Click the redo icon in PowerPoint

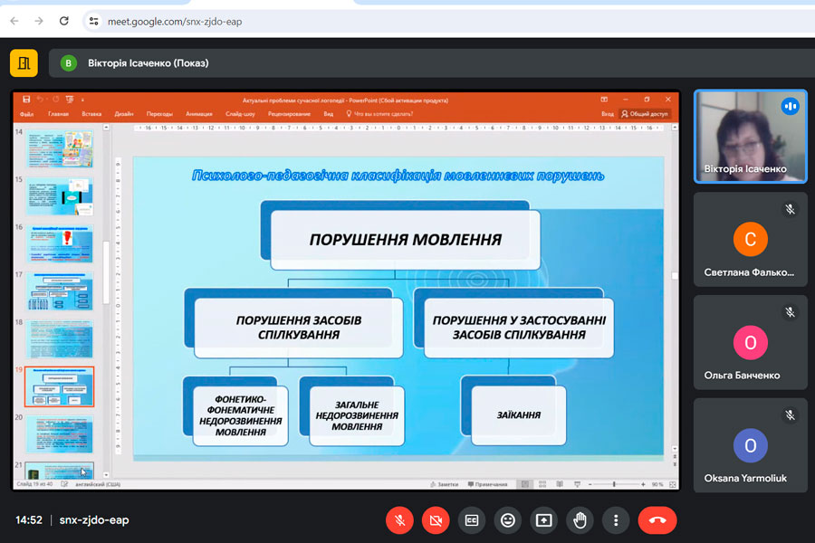pos(55,100)
